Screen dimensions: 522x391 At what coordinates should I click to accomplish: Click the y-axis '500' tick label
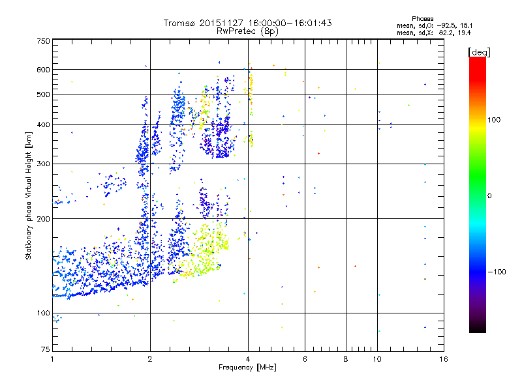point(44,94)
